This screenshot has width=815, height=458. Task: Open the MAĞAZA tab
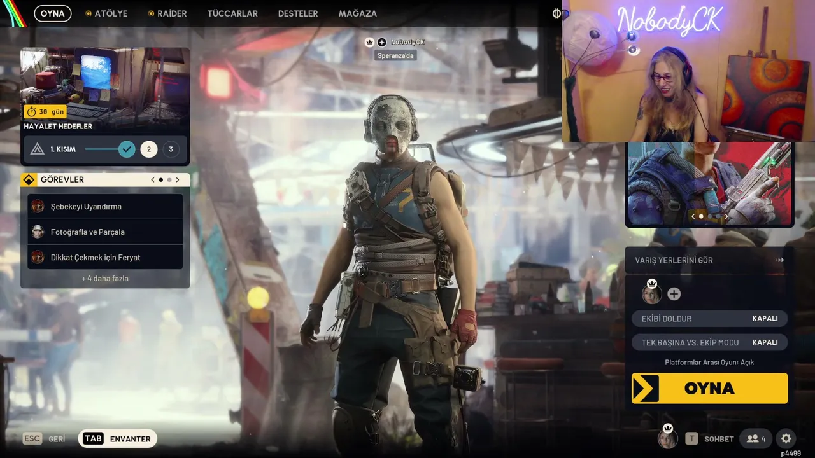[x=358, y=13]
